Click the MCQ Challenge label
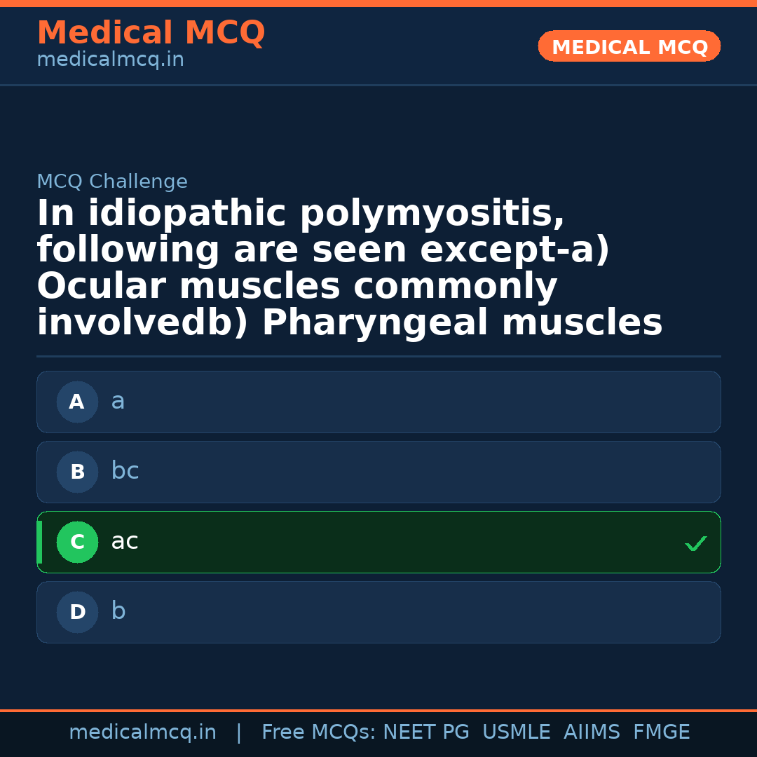 tap(112, 182)
